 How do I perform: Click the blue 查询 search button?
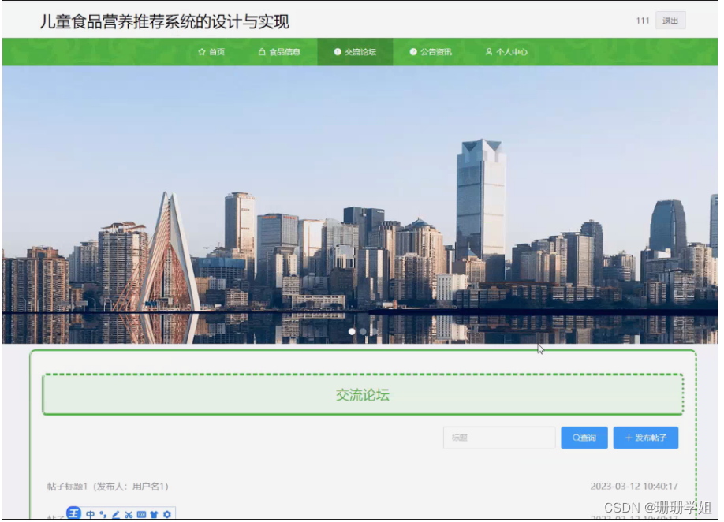584,438
